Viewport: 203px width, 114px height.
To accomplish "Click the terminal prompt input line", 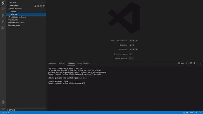I will 66,83.
